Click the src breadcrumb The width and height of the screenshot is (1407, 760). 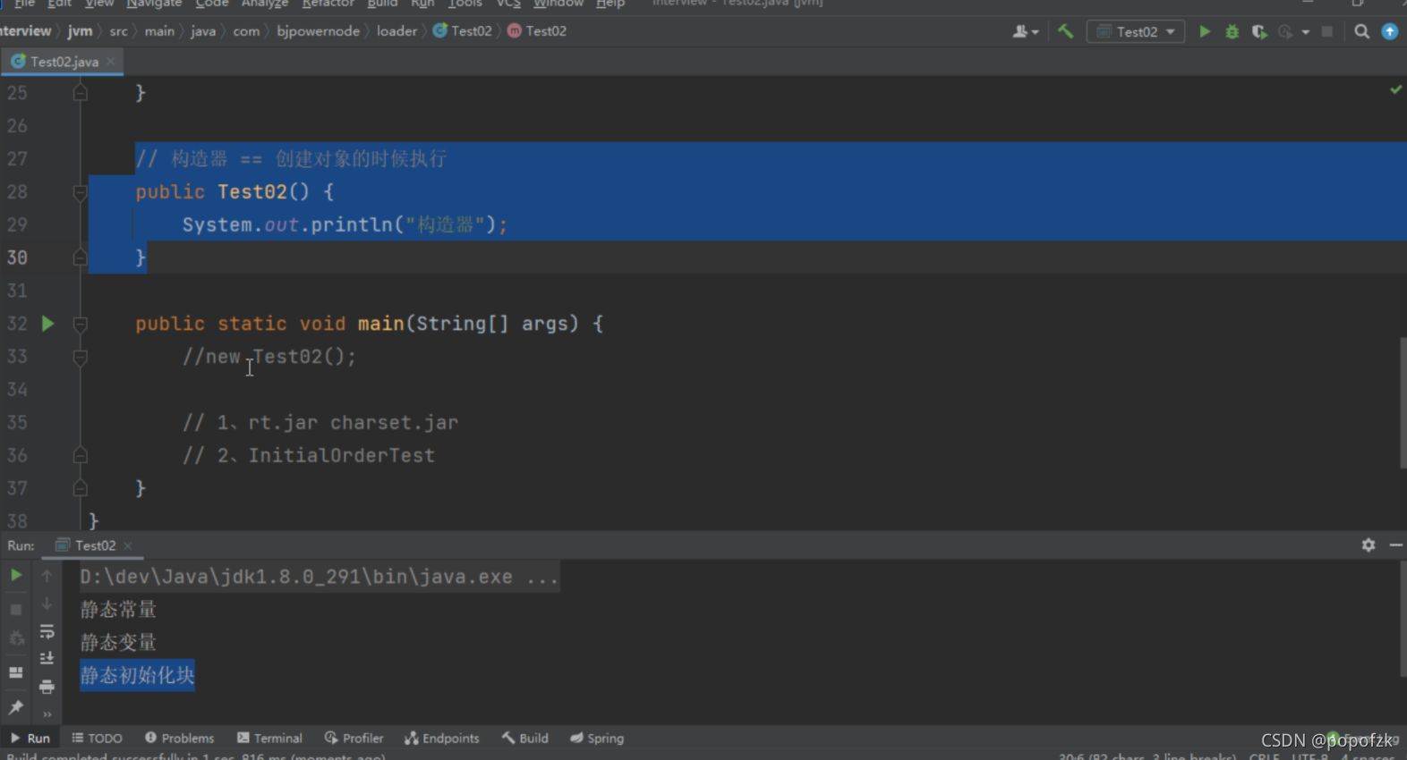point(118,31)
